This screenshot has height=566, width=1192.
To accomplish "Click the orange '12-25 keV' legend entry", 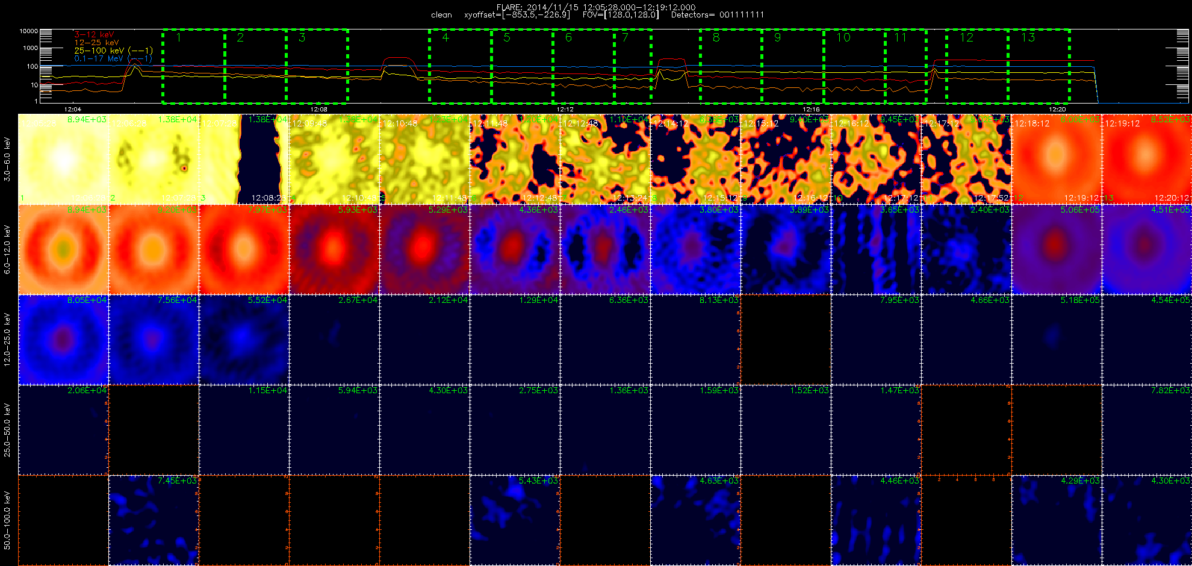I will [96, 43].
